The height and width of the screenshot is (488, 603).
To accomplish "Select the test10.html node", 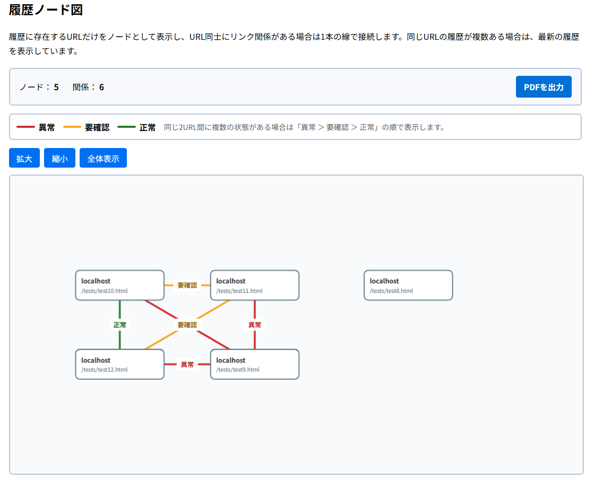I will (x=119, y=285).
